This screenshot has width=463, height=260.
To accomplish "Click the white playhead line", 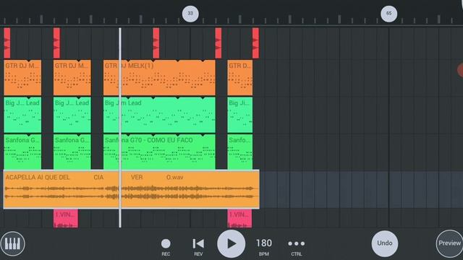I will tap(120, 128).
